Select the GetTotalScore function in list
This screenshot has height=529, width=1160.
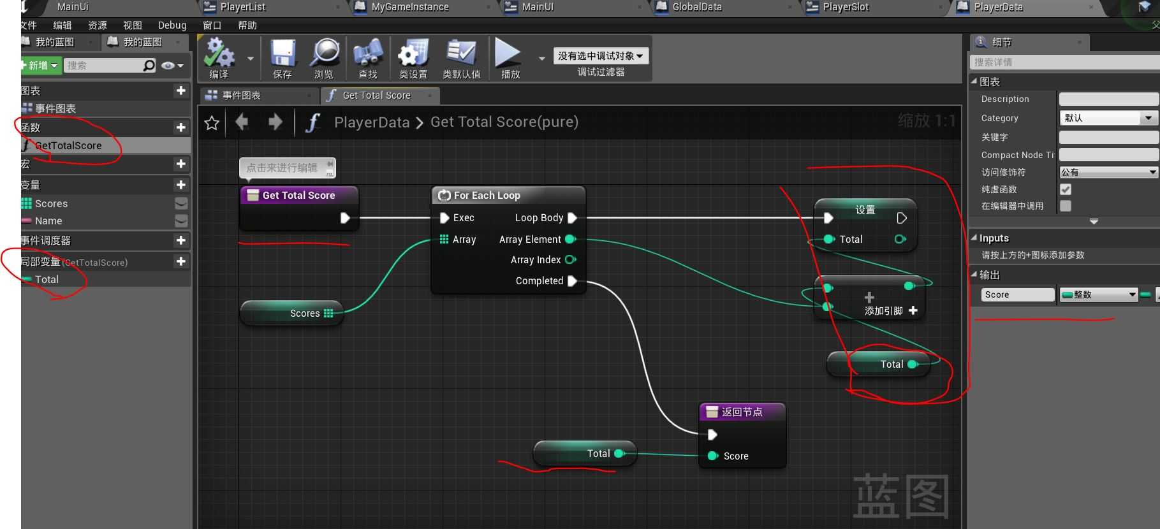click(x=105, y=145)
